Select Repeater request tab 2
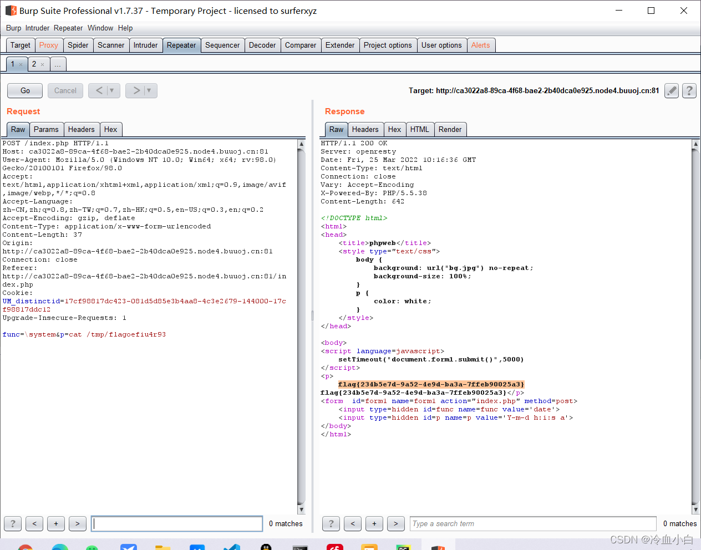Viewport: 701px width, 550px height. point(34,64)
